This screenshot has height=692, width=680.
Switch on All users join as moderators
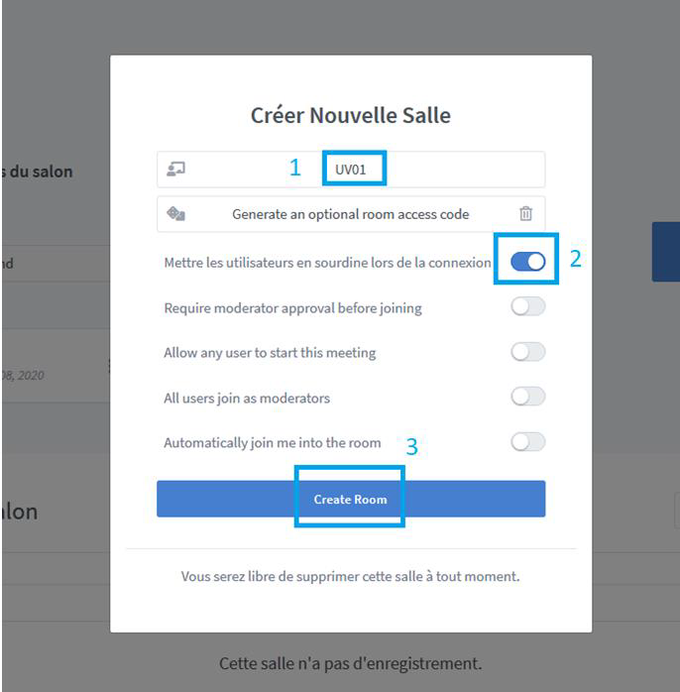pos(527,397)
